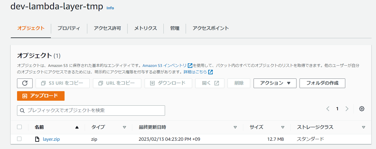Screen dimensions: 376x149
Task: Click the previous page arrow in pagination
Action: (328, 109)
